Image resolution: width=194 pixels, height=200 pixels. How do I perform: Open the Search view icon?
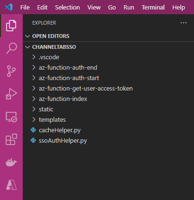coord(11,48)
